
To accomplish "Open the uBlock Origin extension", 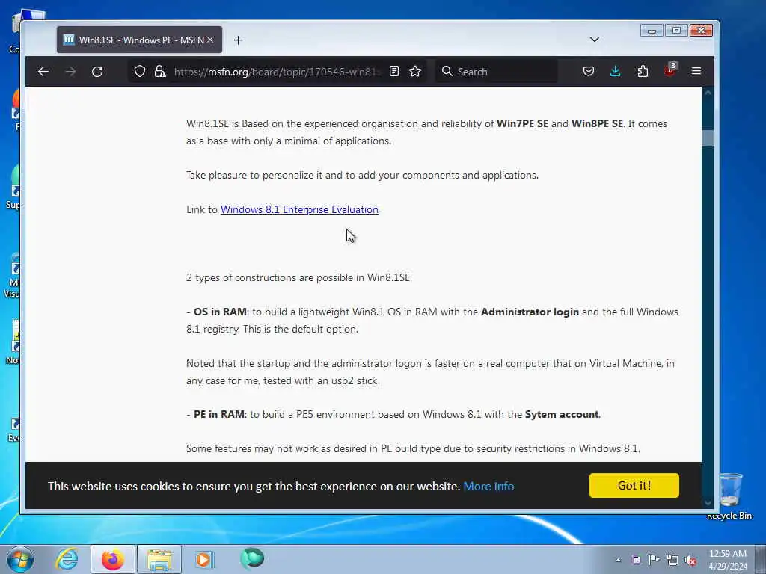I will tap(670, 71).
